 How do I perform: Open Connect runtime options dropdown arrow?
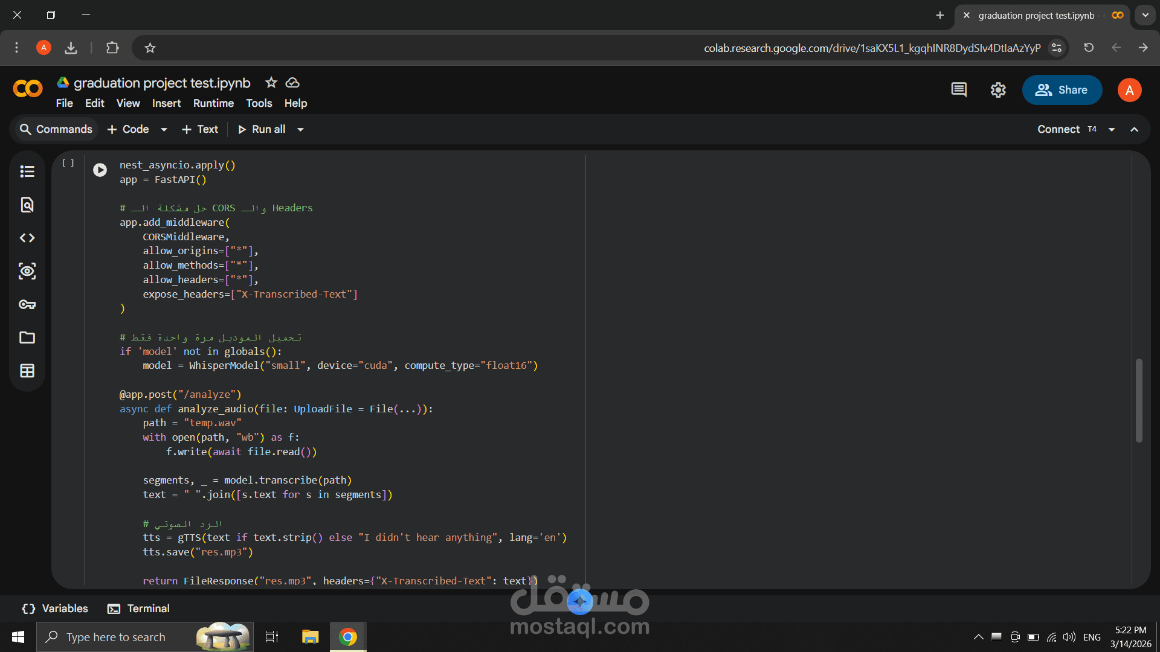(x=1112, y=129)
